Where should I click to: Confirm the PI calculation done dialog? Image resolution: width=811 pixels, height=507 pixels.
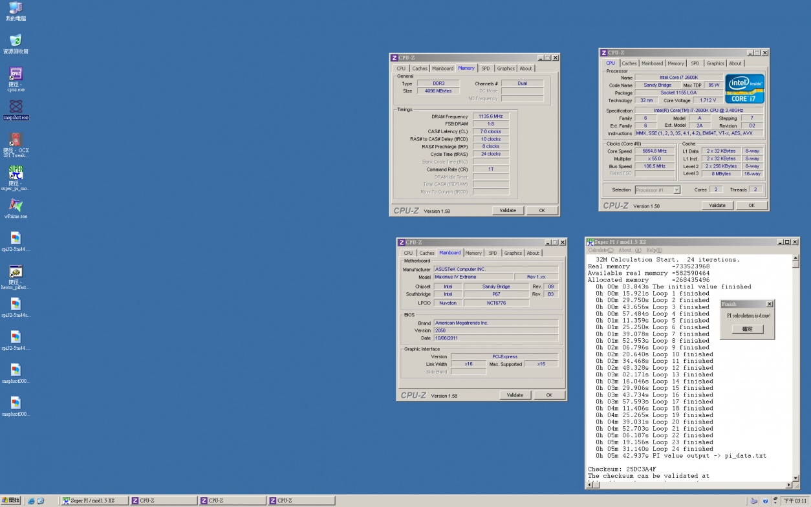pos(747,329)
